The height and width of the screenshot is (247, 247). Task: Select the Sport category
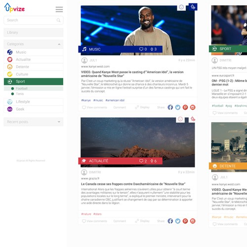point(34,82)
